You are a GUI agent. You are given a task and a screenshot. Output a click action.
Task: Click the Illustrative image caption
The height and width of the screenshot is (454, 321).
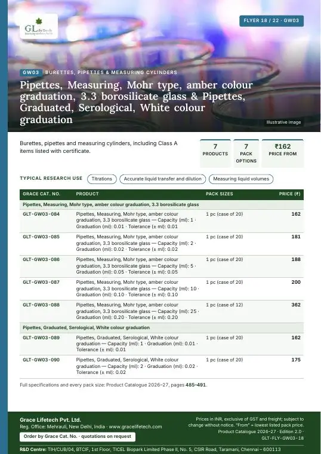283,122
